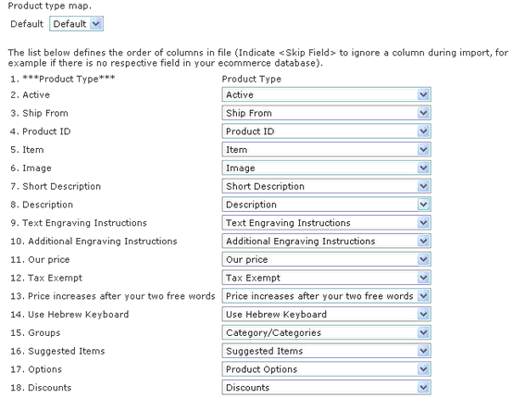Click the Groups column label text
525x398 pixels.
pos(44,332)
